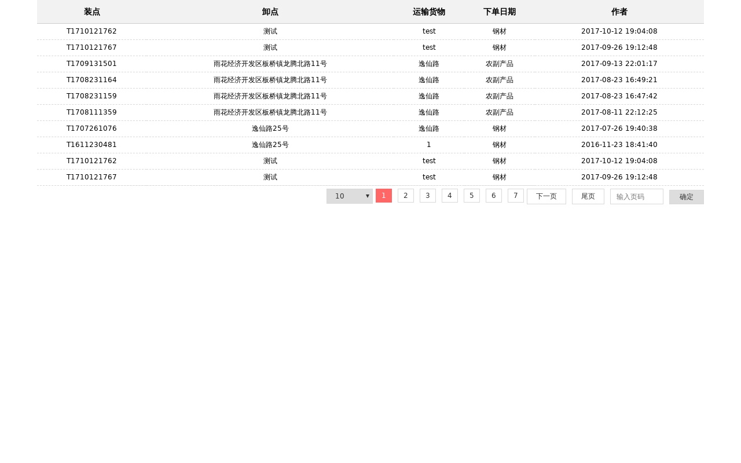
Task: Go to page 3
Action: point(428,196)
